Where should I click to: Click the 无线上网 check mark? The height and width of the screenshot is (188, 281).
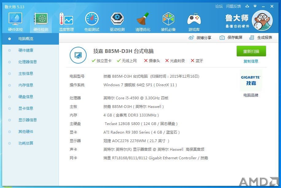pyautogui.click(x=119, y=61)
